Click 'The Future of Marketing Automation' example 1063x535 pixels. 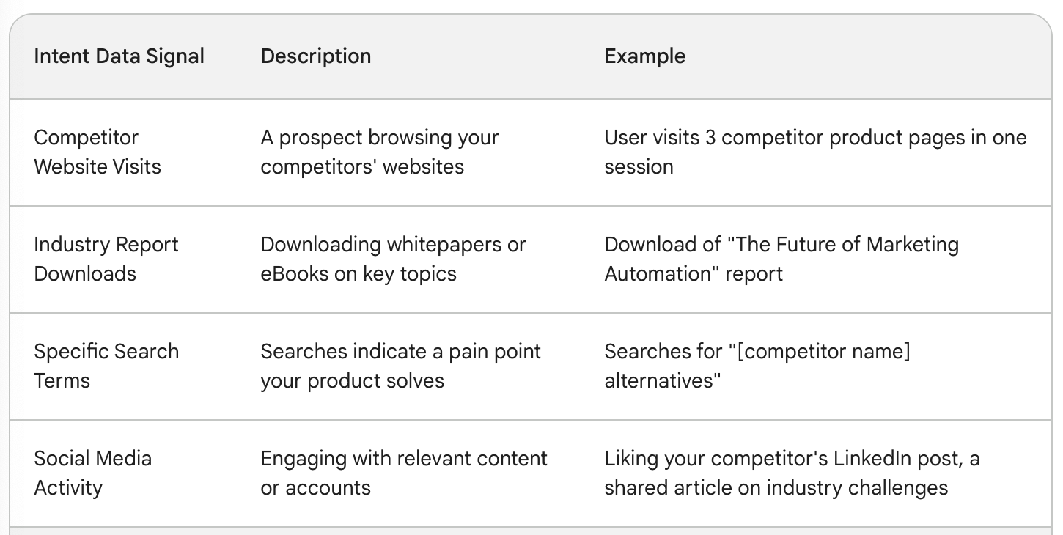pos(781,259)
